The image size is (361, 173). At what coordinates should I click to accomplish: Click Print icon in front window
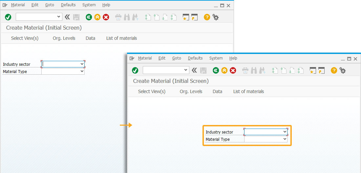(245, 71)
